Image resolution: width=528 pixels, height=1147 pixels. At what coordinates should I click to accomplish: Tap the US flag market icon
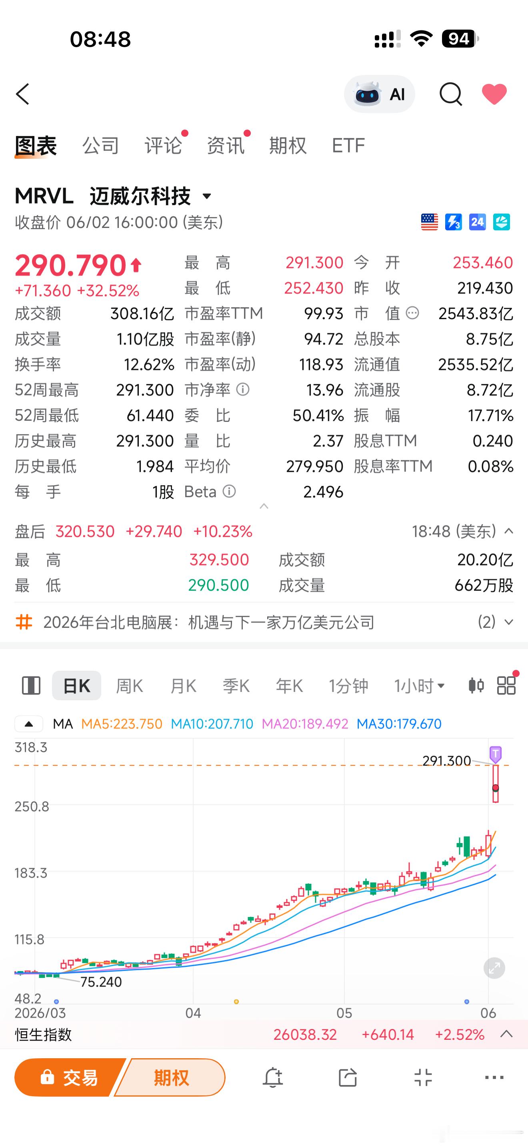coord(429,222)
